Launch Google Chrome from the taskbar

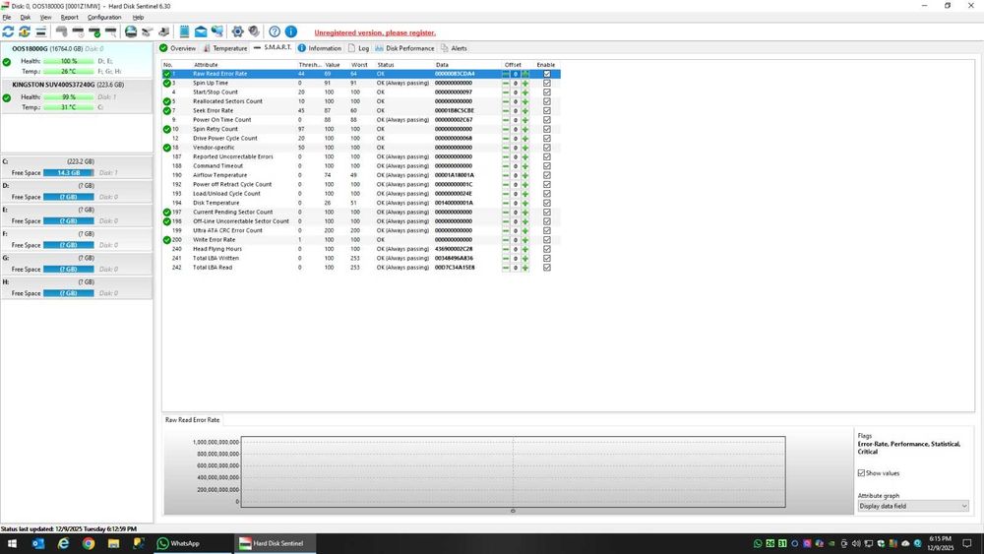tap(89, 543)
